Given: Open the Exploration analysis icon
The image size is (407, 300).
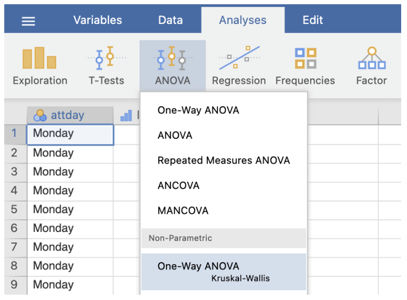Looking at the screenshot, I should coord(40,66).
